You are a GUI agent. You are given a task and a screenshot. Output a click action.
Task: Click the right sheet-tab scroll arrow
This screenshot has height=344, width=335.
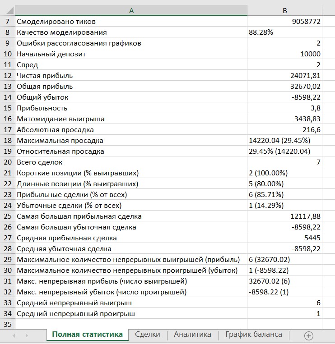click(x=27, y=335)
